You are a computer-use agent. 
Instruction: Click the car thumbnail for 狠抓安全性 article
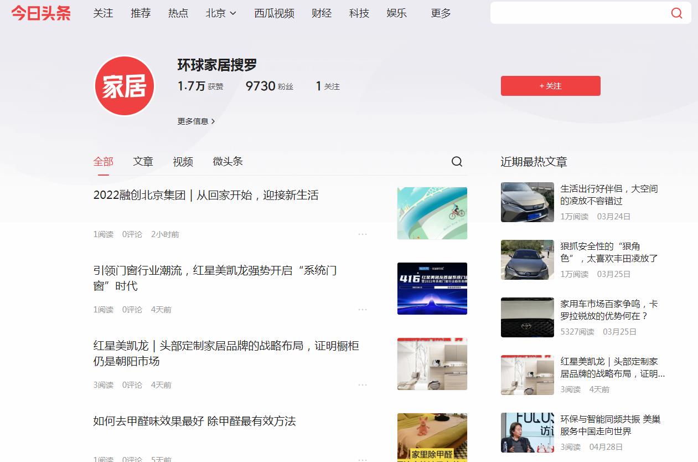tap(528, 260)
